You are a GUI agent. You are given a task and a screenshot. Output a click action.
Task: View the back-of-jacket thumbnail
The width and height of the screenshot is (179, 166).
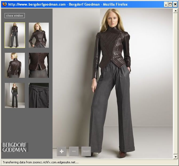[15, 65]
